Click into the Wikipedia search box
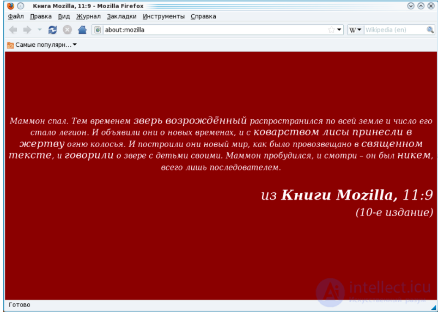The image size is (438, 312). (x=393, y=30)
